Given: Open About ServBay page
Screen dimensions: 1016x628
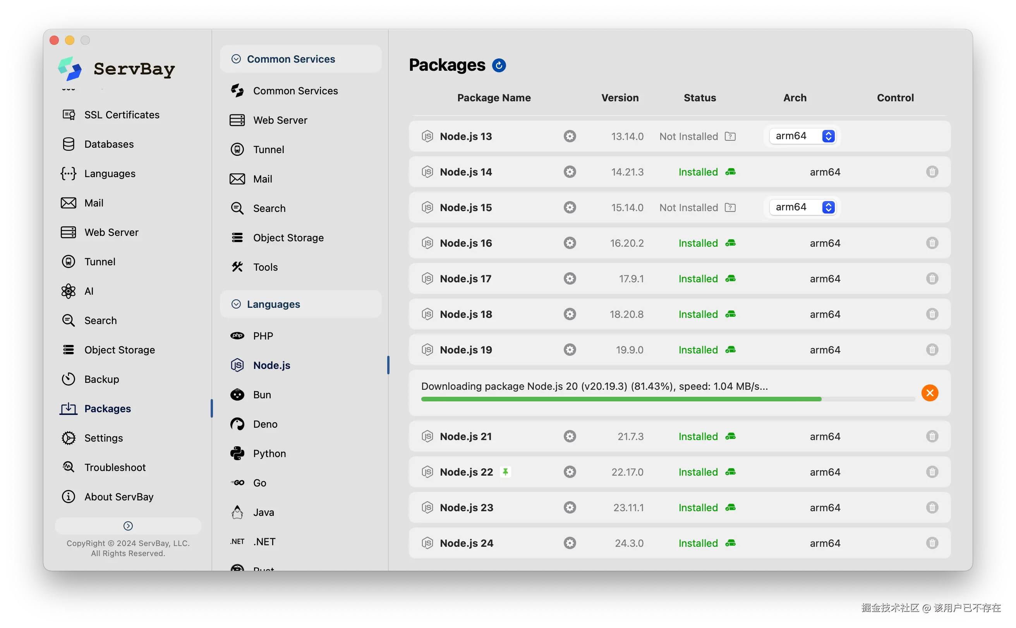Looking at the screenshot, I should [x=118, y=497].
